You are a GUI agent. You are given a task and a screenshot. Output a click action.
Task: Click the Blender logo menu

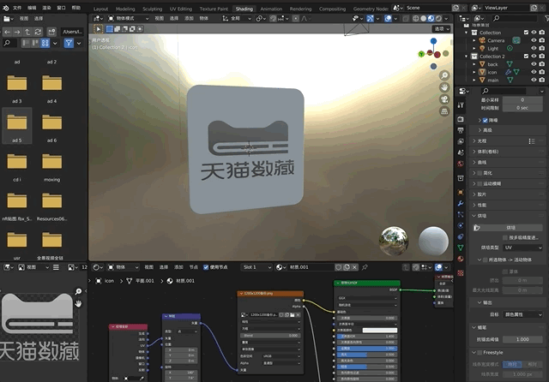[x=6, y=8]
